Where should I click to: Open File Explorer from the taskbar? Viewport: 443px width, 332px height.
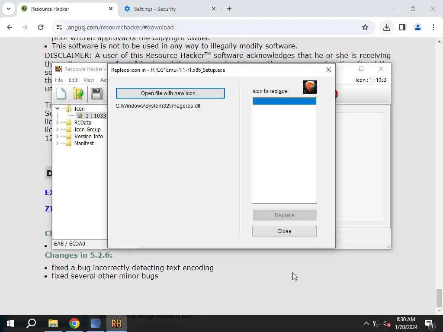(x=53, y=323)
